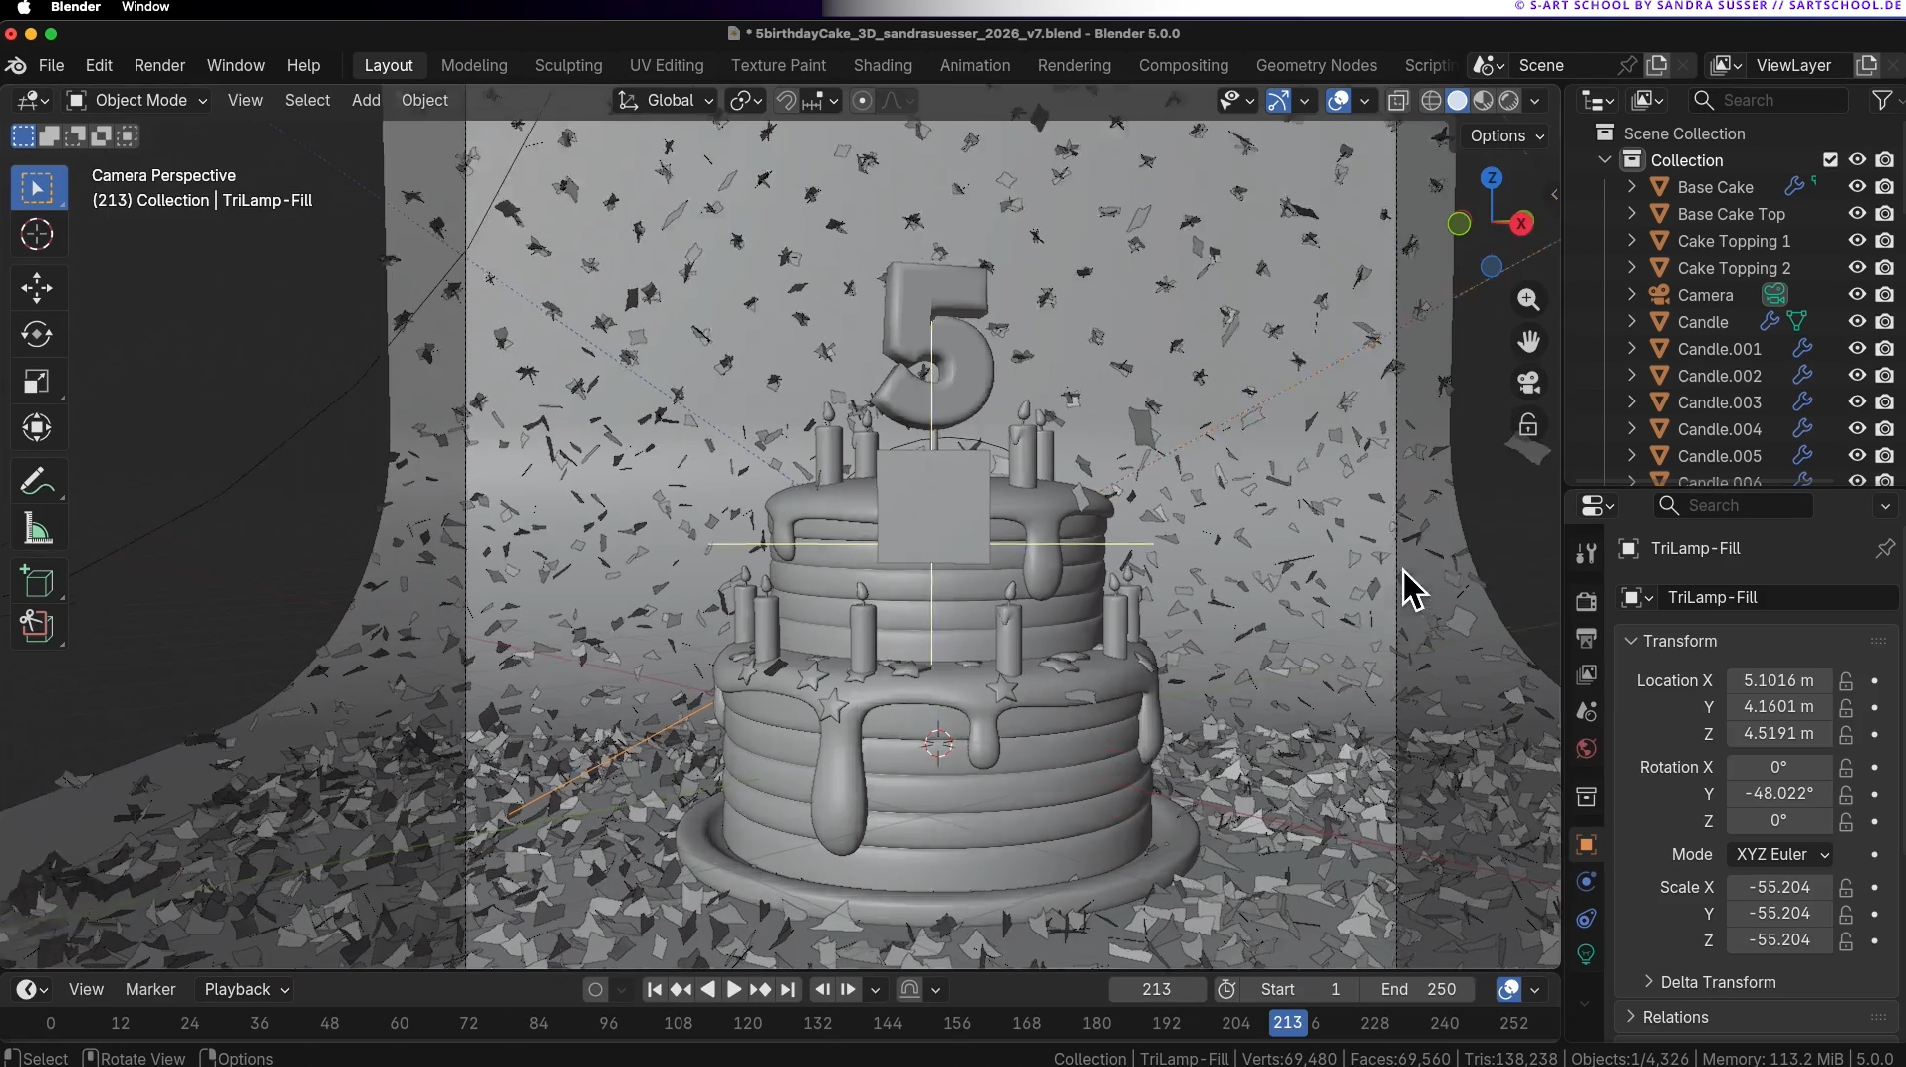Click the zoom magnifier viewport gizmo
This screenshot has width=1906, height=1067.
(x=1528, y=299)
